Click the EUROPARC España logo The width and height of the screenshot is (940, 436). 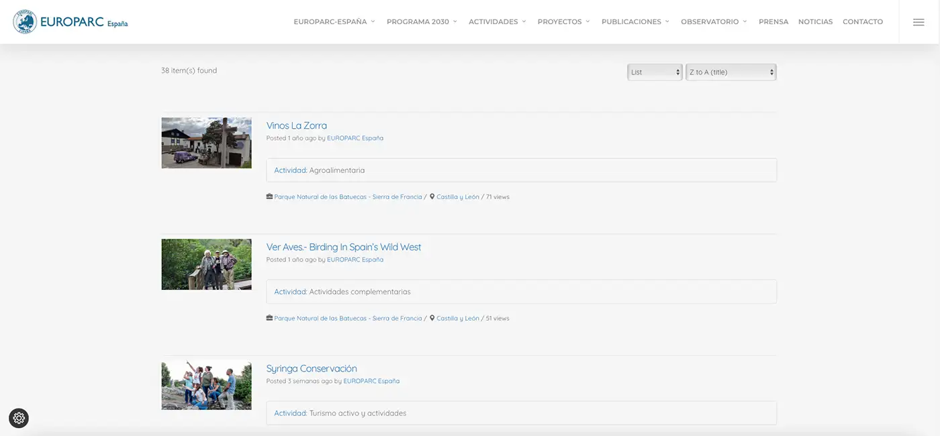[x=70, y=22]
